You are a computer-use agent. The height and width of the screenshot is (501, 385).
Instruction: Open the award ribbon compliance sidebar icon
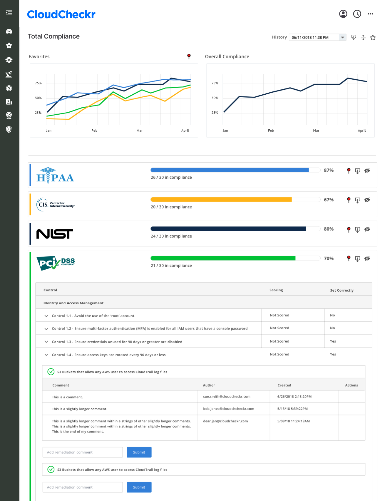[x=9, y=116]
